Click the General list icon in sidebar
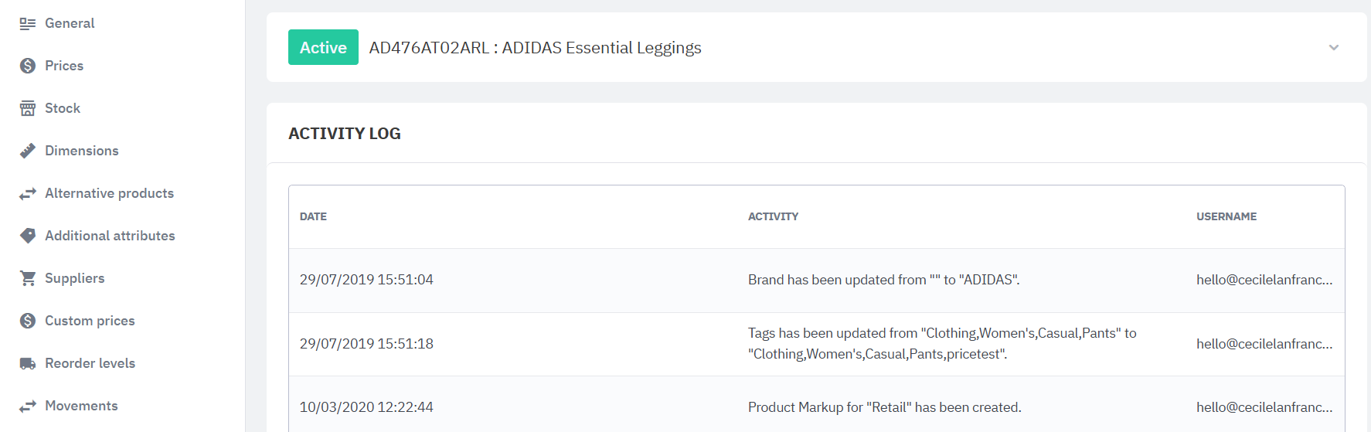The height and width of the screenshot is (432, 1371). click(x=28, y=24)
